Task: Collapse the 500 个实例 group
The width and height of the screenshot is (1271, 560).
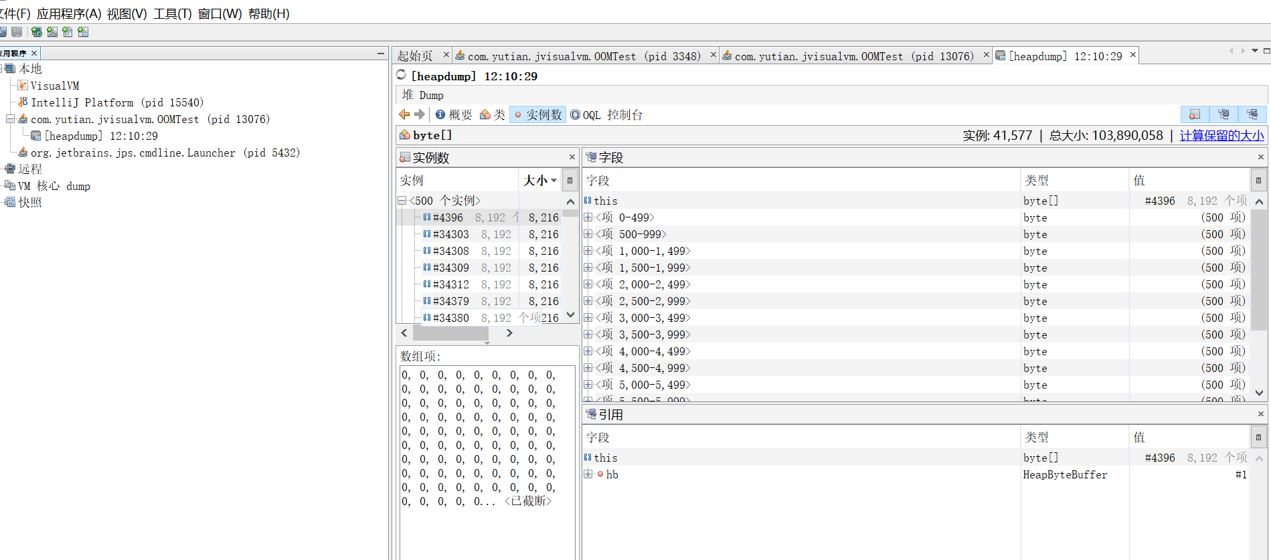Action: pos(402,200)
